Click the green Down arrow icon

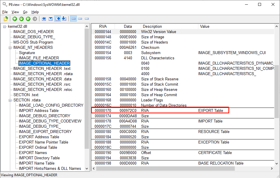21,19
